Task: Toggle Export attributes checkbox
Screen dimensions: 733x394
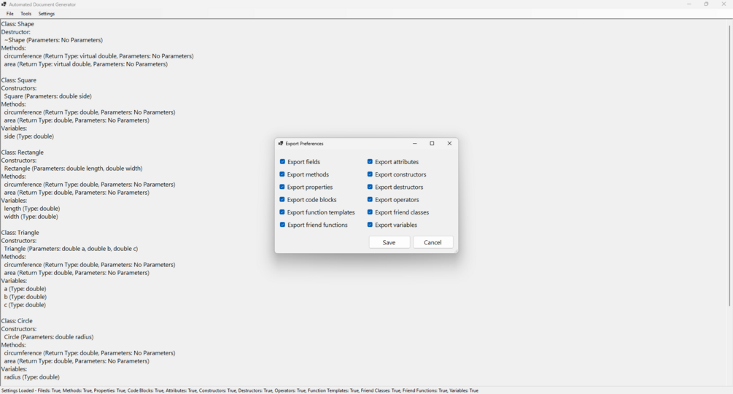Action: (370, 162)
